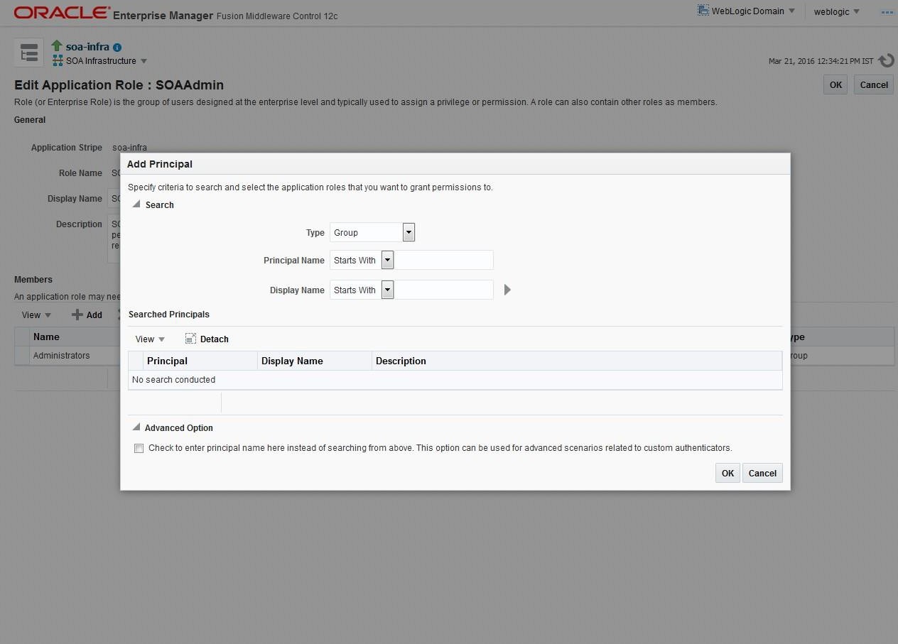Image resolution: width=898 pixels, height=644 pixels.
Task: Click Cancel on Edit Application Role page
Action: (x=874, y=84)
